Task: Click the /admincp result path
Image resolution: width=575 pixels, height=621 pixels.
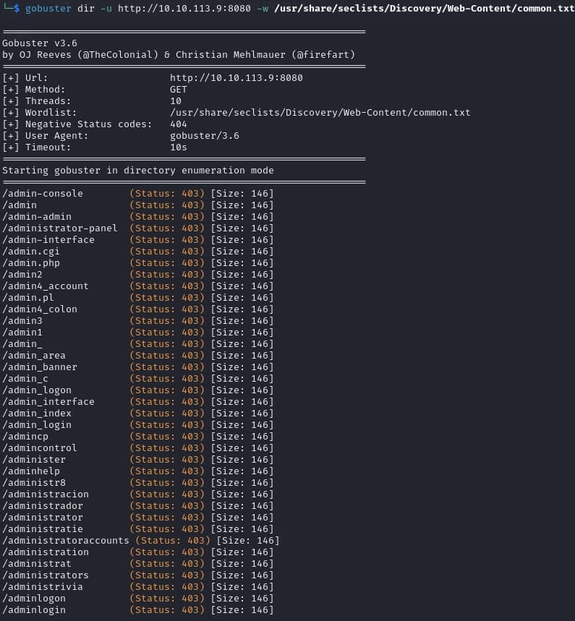Action: coord(25,437)
